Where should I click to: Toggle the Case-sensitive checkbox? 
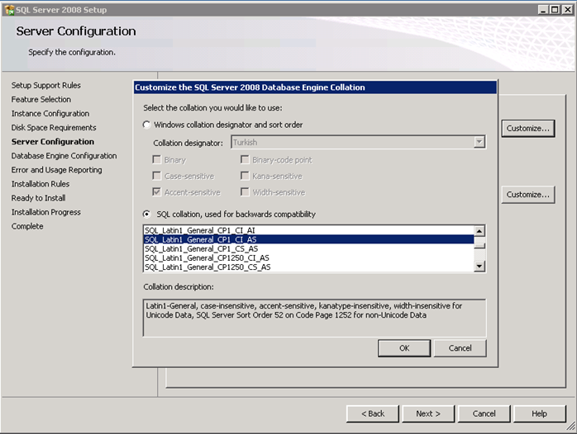coord(157,176)
